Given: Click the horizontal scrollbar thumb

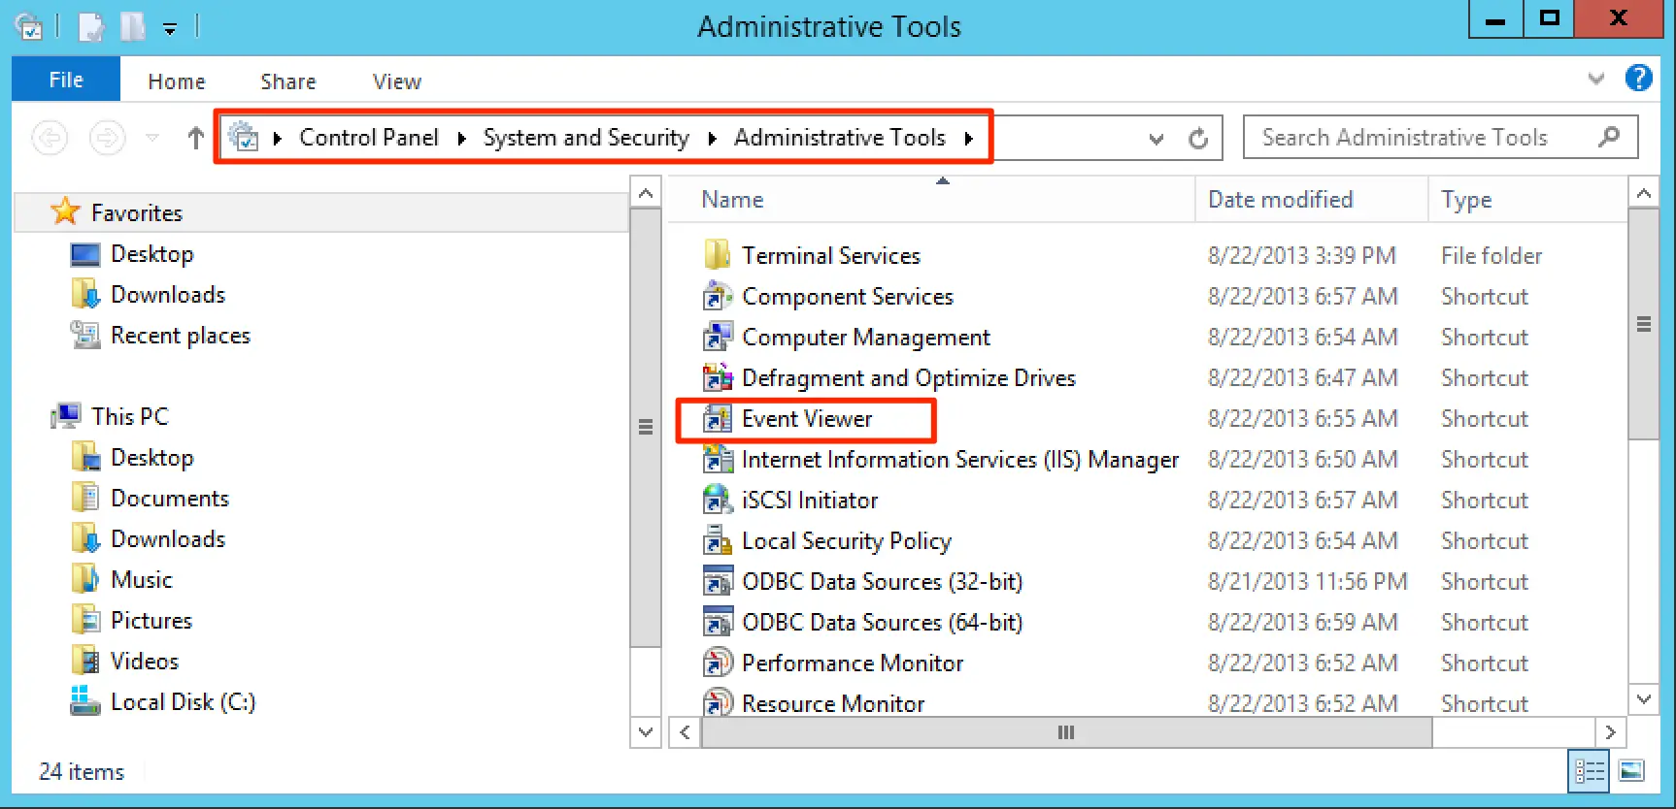Looking at the screenshot, I should click(x=1066, y=732).
